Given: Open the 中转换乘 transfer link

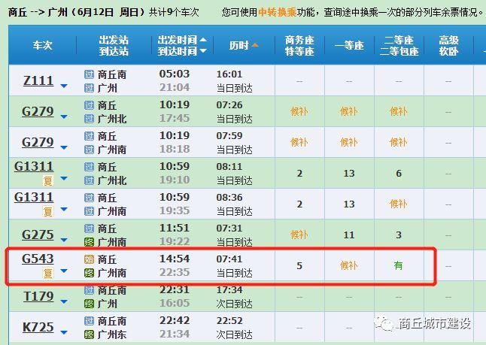Looking at the screenshot, I should 278,12.
